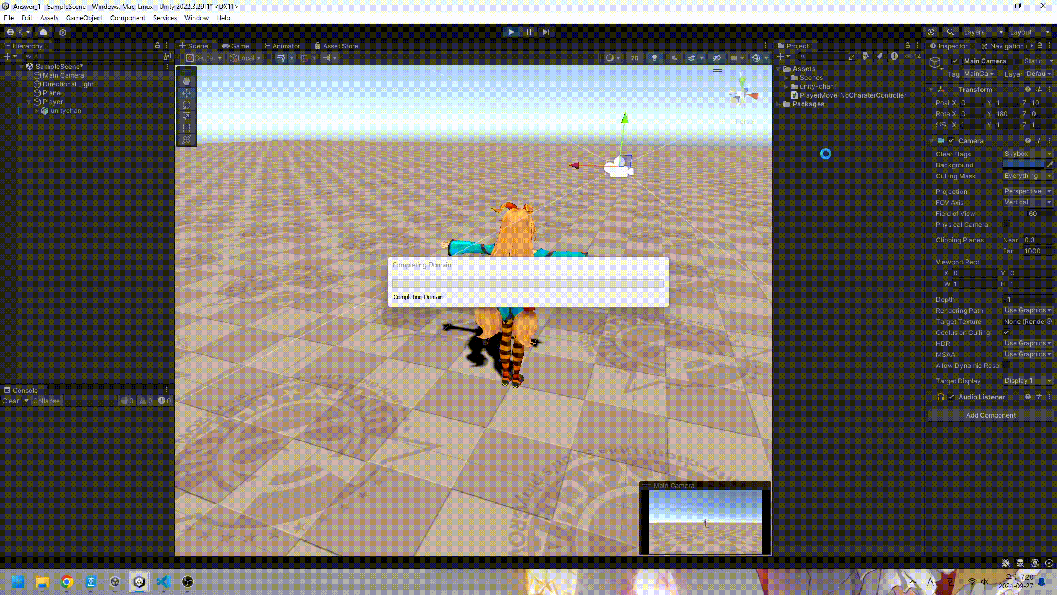Switch to the Game tab
1057x595 pixels.
click(x=235, y=46)
